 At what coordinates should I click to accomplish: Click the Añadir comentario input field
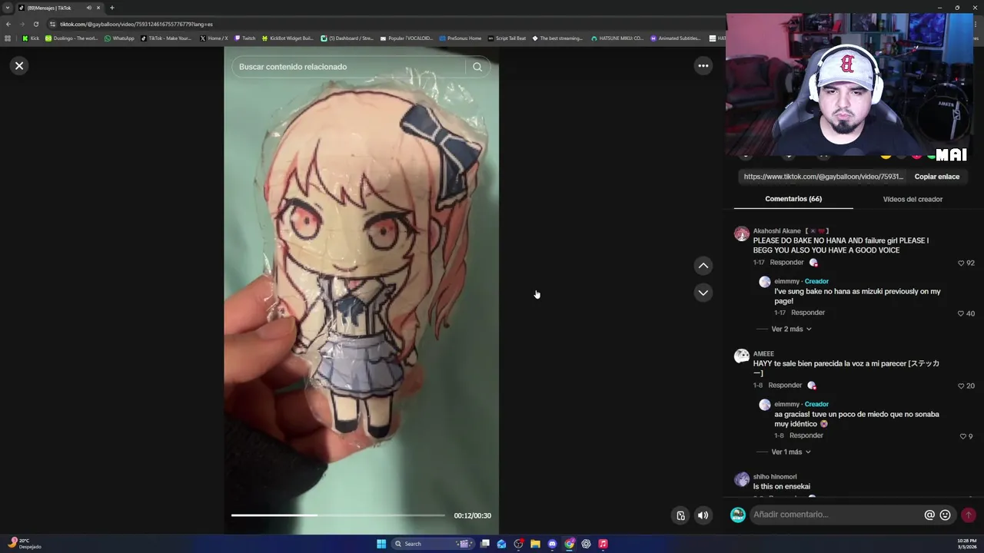coord(836,515)
